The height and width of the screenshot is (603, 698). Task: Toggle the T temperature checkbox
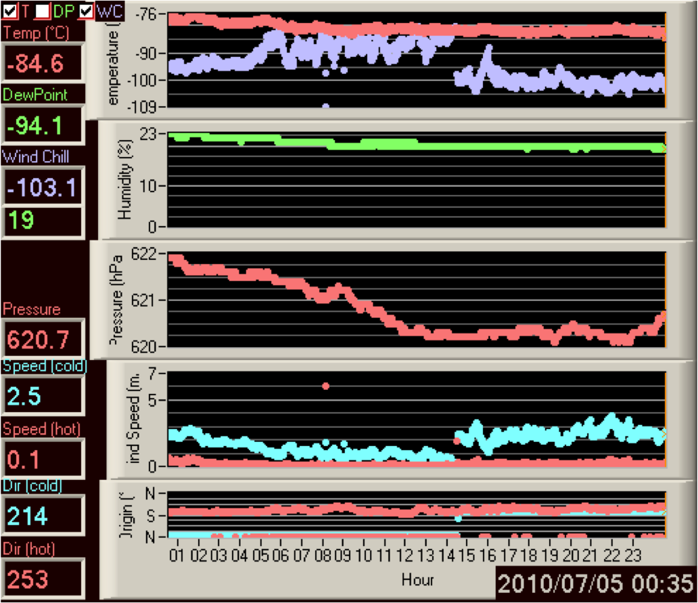pos(10,10)
